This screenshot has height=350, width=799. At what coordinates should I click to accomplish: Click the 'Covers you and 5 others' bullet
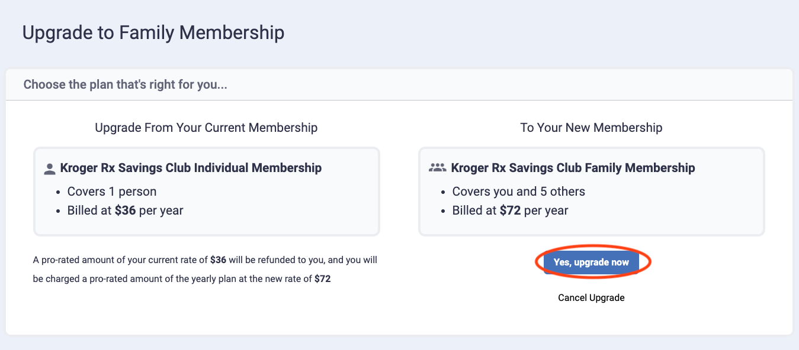pyautogui.click(x=518, y=192)
